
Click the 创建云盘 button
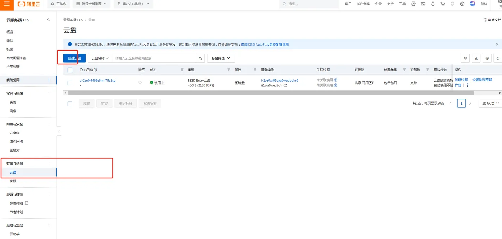click(75, 58)
